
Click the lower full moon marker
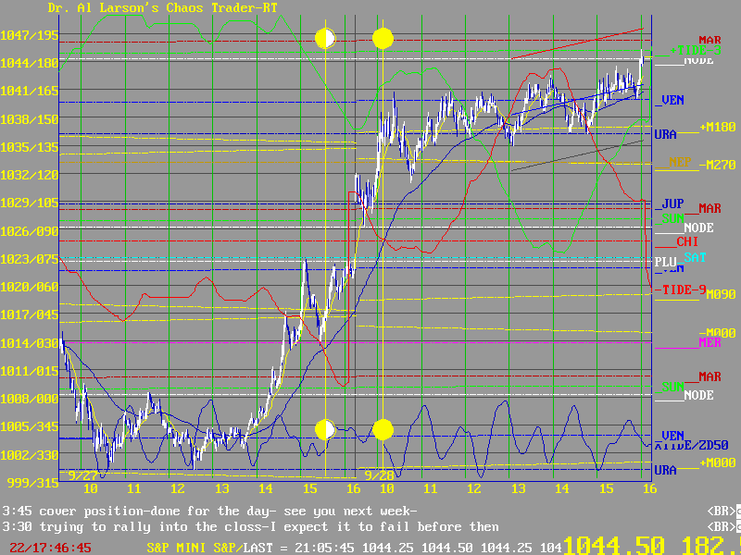pyautogui.click(x=383, y=429)
